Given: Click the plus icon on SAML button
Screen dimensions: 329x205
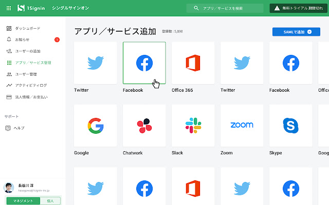Looking at the screenshot, I should pos(309,32).
